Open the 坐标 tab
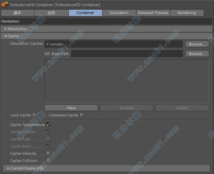The width and height of the screenshot is (214, 174). coord(51,13)
